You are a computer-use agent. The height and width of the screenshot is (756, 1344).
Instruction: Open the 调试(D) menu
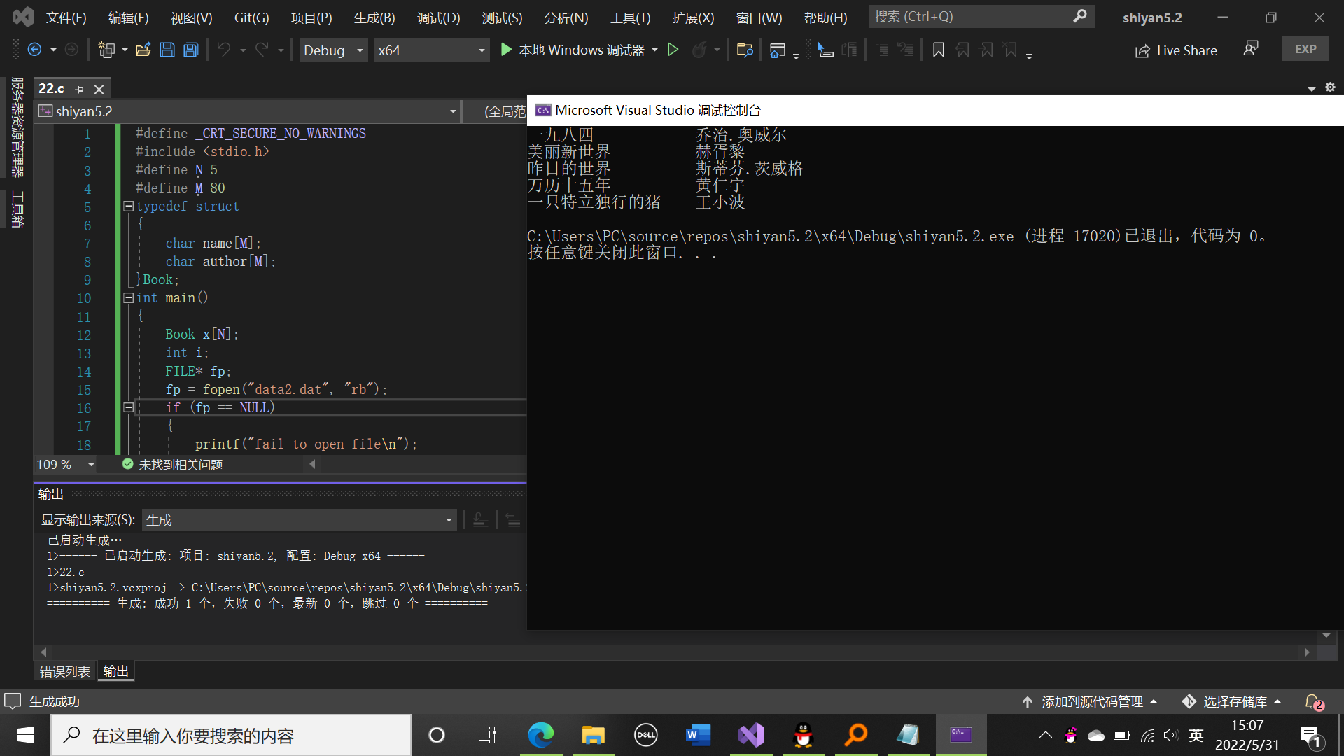point(438,17)
